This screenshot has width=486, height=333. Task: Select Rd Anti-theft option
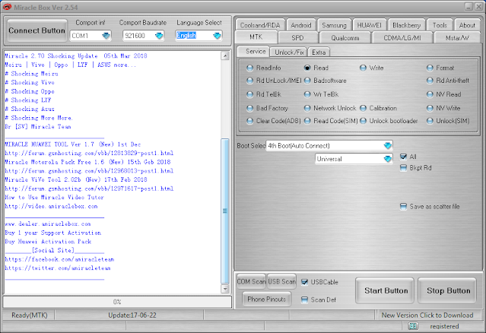coord(430,81)
